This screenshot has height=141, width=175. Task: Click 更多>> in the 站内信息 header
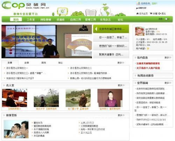168,57
